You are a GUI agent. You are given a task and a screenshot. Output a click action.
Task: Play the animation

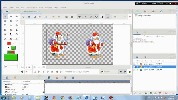tap(48, 72)
